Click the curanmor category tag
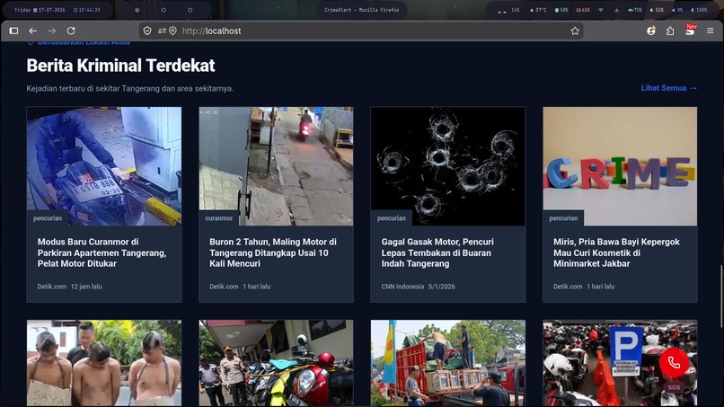The image size is (724, 407). (x=219, y=218)
